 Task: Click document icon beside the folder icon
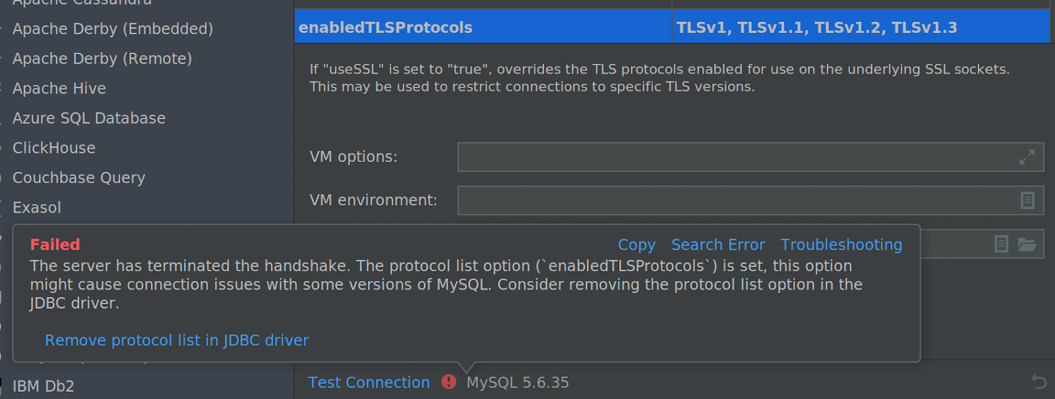(x=1001, y=244)
